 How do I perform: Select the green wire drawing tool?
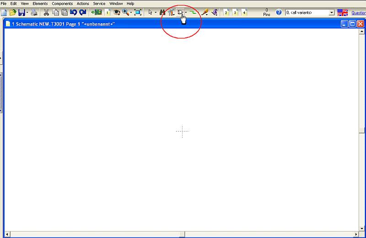click(x=193, y=12)
